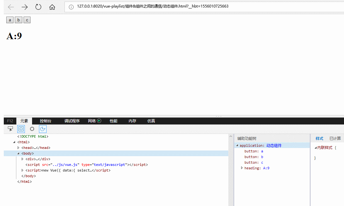
Task: Select the DOCTYPE html line
Action: [33, 136]
